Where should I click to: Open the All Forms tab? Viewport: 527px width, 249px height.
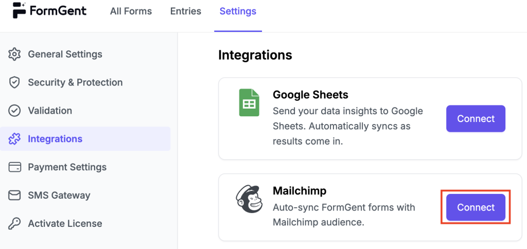131,11
